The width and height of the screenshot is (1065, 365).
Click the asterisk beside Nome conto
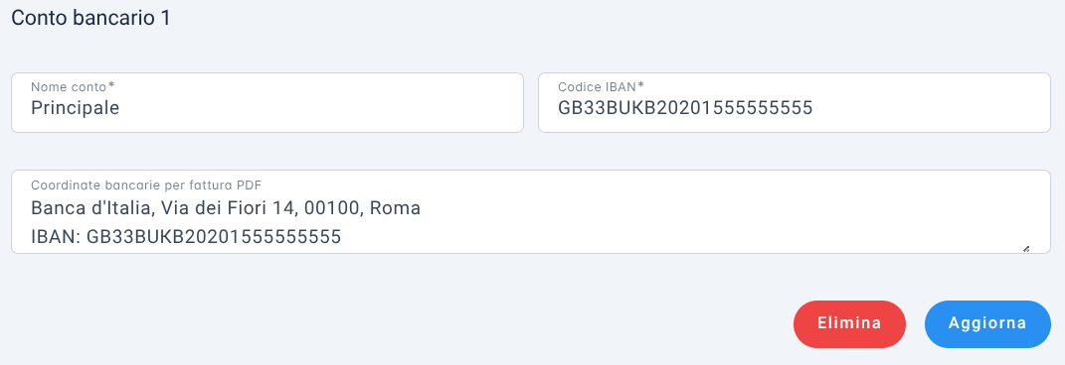[x=111, y=86]
